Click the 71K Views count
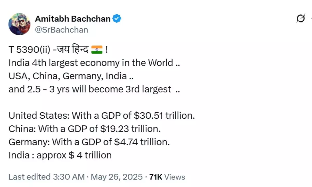 167,177
